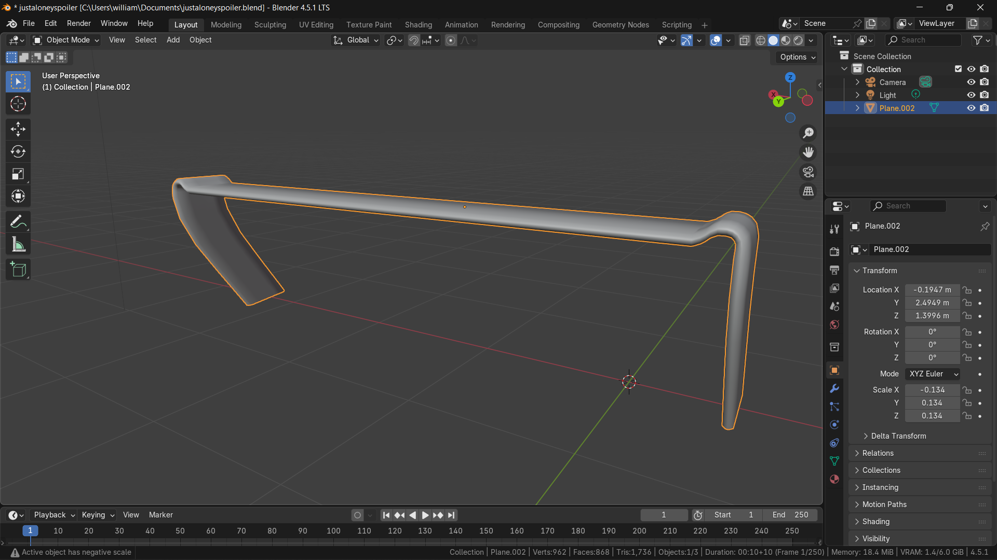
Task: Toggle use preview range clock button
Action: pos(698,515)
